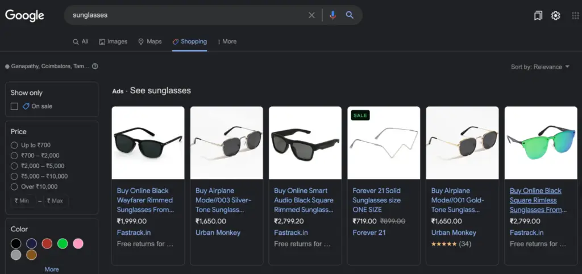Open the saved items bookmark icon
Viewport: 582px width, 274px height.
pos(538,15)
